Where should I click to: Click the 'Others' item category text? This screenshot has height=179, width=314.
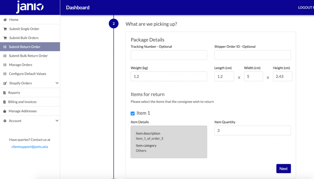tap(141, 150)
